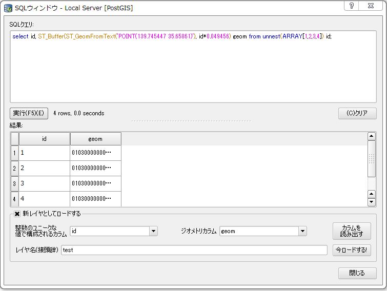
Task: Run the query with 実行(F5)(E) button
Action: [x=29, y=113]
